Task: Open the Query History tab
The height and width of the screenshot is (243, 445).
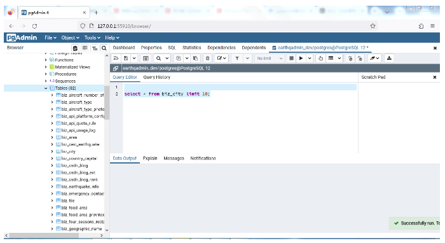Action: click(x=156, y=77)
